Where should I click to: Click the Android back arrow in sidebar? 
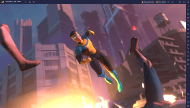pyautogui.click(x=188, y=98)
